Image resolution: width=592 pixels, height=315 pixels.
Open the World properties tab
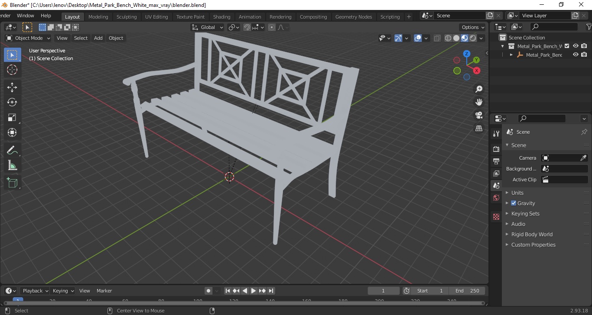click(496, 198)
